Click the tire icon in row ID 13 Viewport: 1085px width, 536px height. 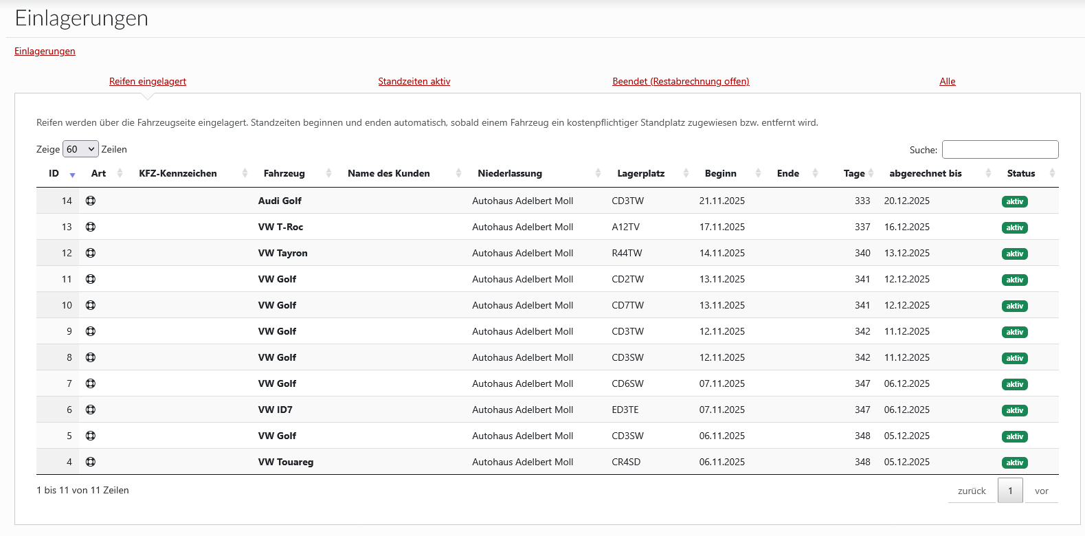pos(91,227)
